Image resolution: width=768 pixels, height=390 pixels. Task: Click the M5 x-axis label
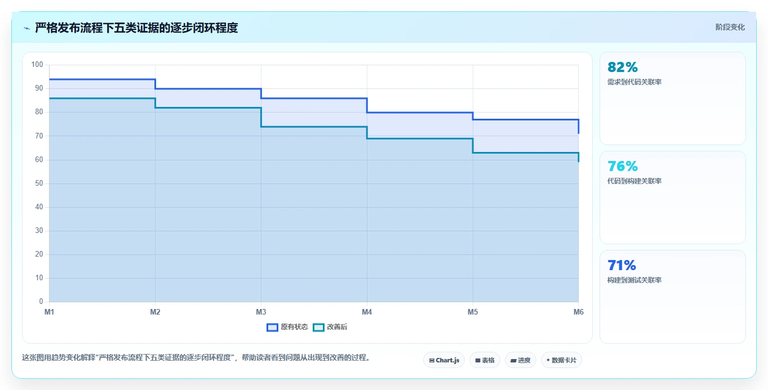click(473, 312)
